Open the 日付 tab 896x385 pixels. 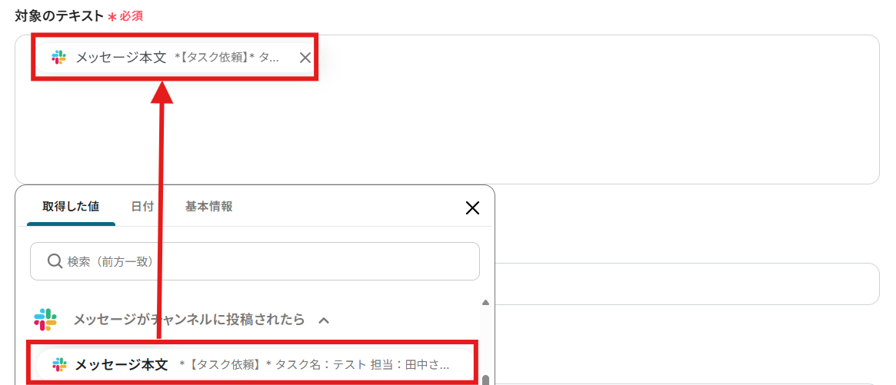pos(142,207)
